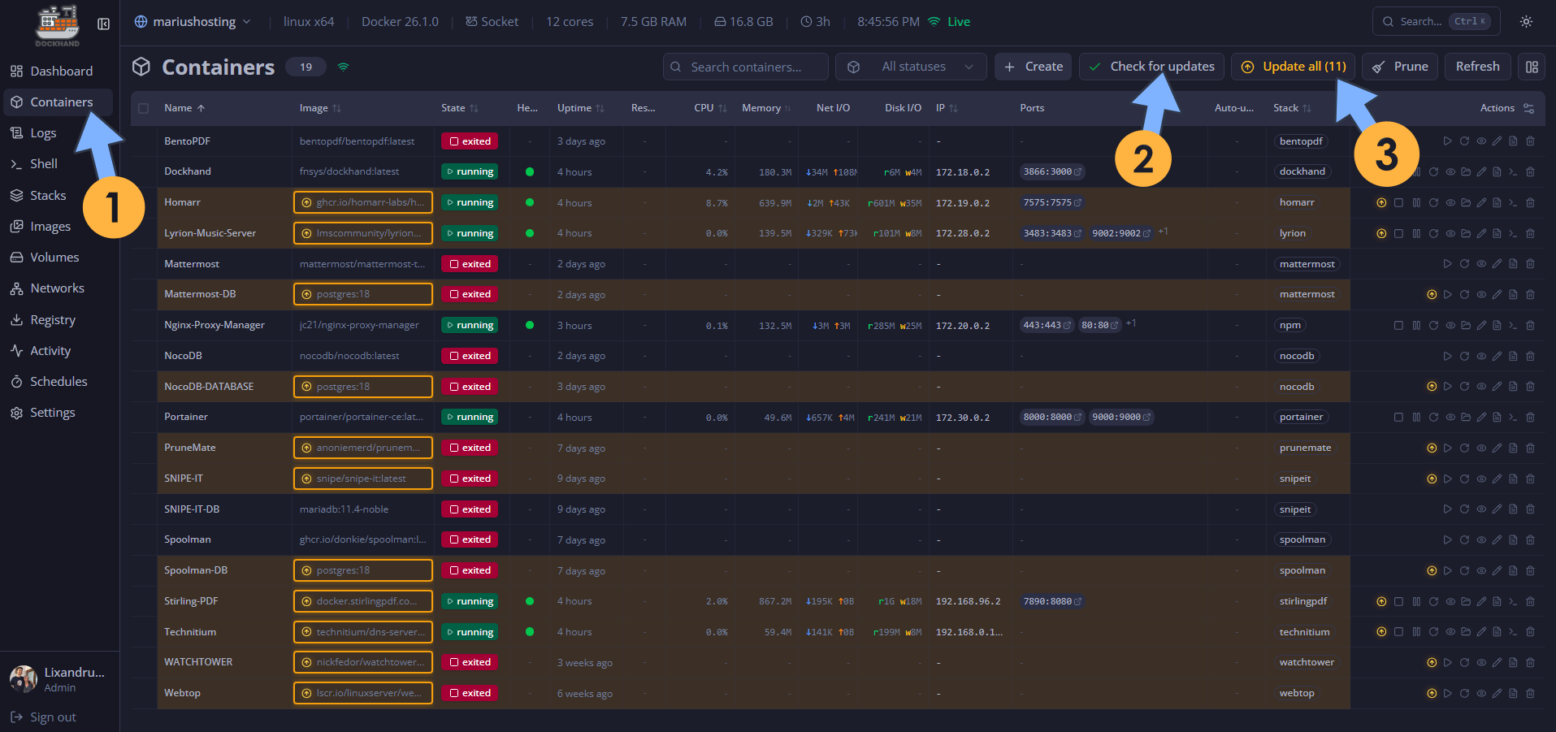1556x732 pixels.
Task: Open the All statuses filter dropdown
Action: (x=911, y=67)
